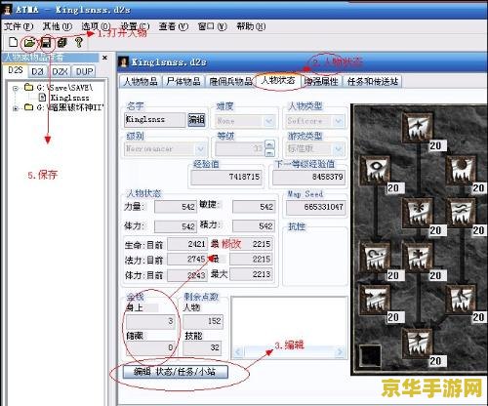The height and width of the screenshot is (406, 488).
Task: Switch to the 增强属性 tab
Action: [321, 81]
